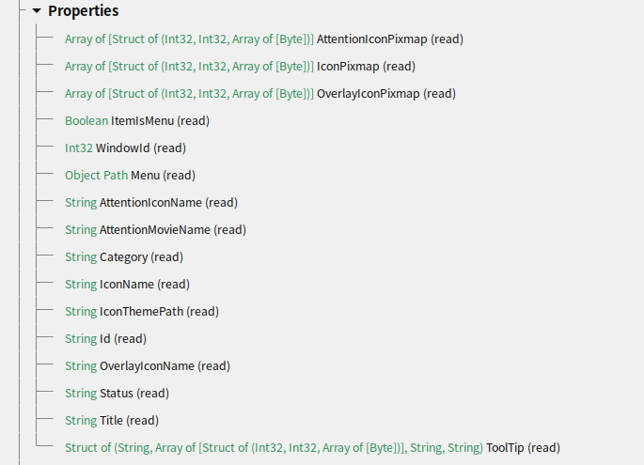Select the AttentionIconName string property

tap(150, 203)
